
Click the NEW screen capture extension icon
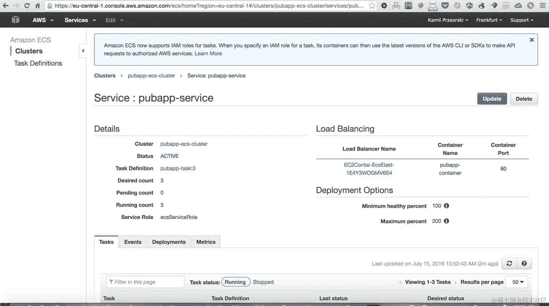[433, 6]
